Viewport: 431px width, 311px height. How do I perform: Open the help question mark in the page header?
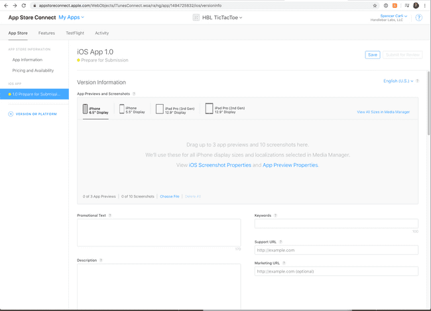tap(418, 18)
